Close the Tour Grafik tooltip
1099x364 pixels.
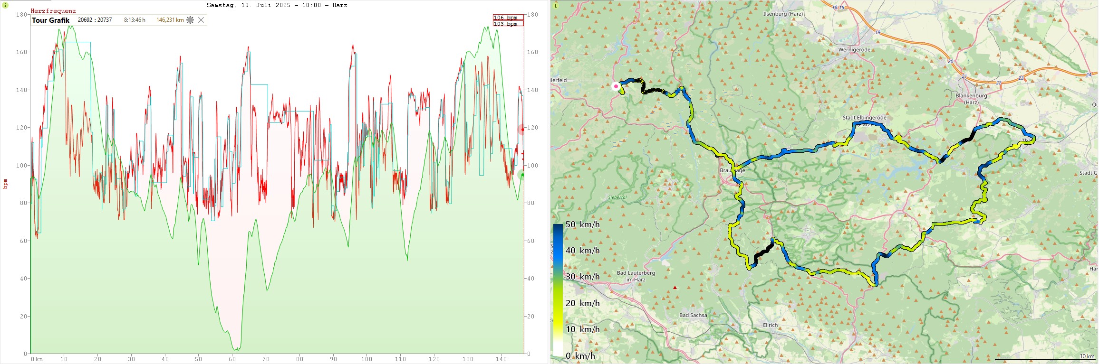coord(201,20)
